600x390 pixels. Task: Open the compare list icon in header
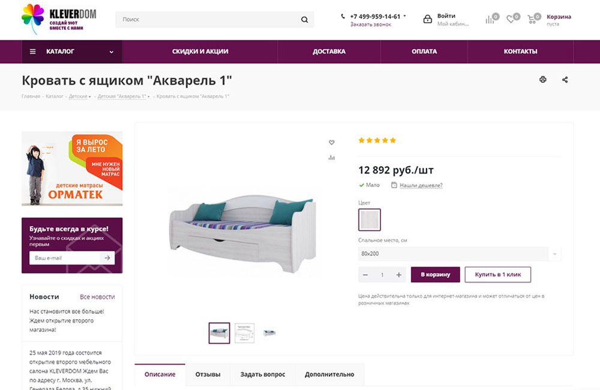(491, 19)
